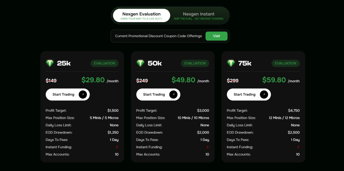Click the 50k card's 'Instant Funding:' label

(149, 147)
